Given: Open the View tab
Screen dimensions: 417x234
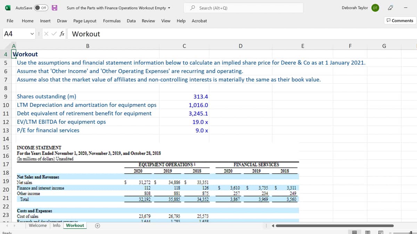Looking at the screenshot, I should coord(166,21).
